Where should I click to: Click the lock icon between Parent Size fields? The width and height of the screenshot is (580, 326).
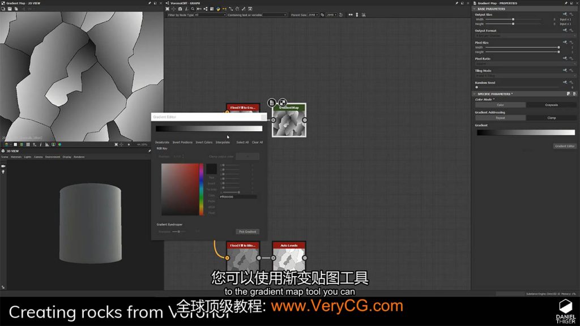(322, 15)
